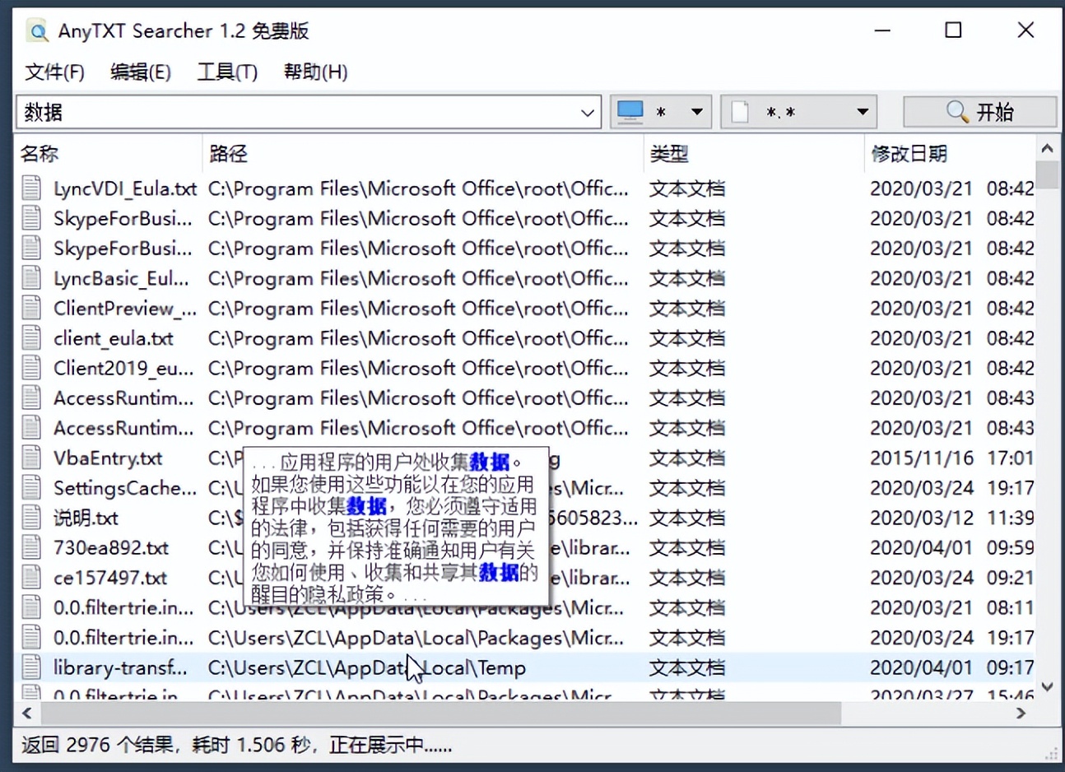This screenshot has height=772, width=1065.
Task: Sort results by 名称 column header
Action: (109, 154)
